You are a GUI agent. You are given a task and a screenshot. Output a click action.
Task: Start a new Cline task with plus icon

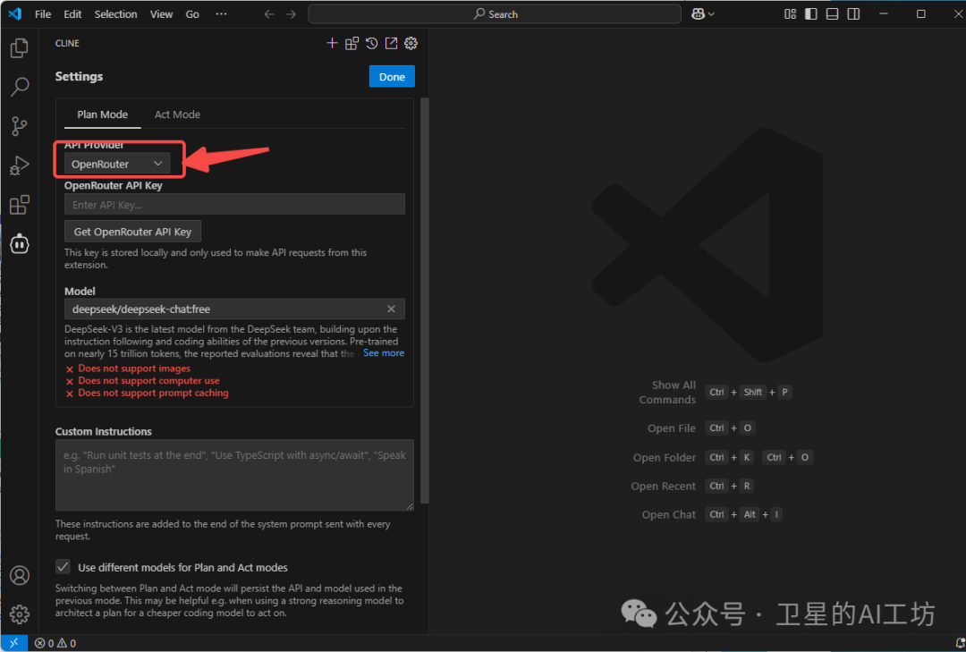(332, 43)
